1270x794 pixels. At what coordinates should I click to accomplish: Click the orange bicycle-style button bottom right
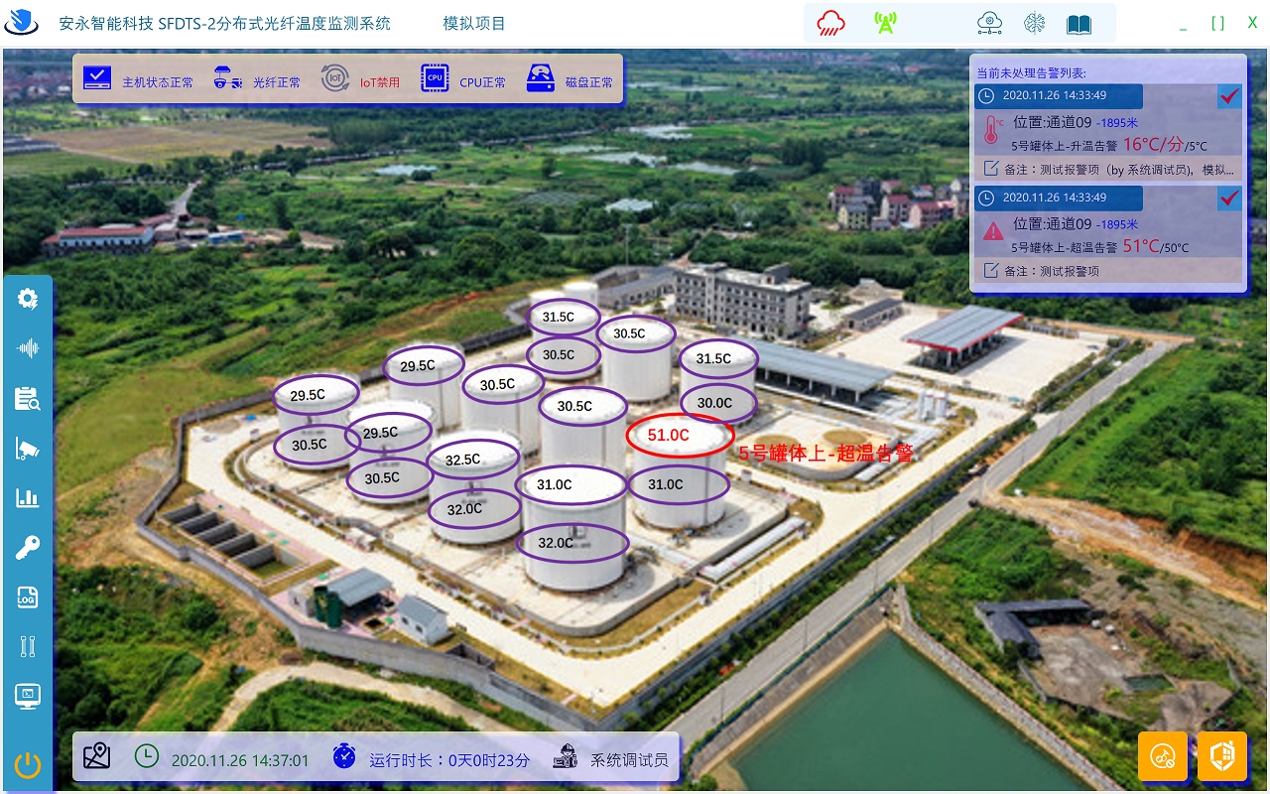point(1162,756)
